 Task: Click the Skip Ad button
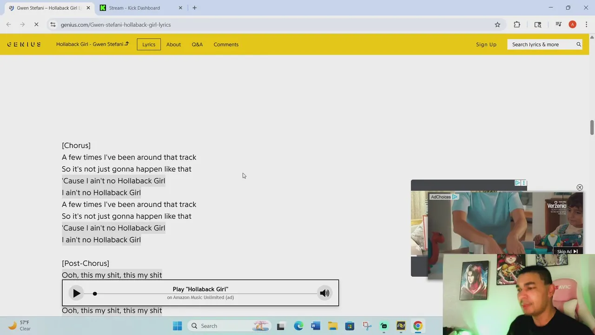pos(567,251)
